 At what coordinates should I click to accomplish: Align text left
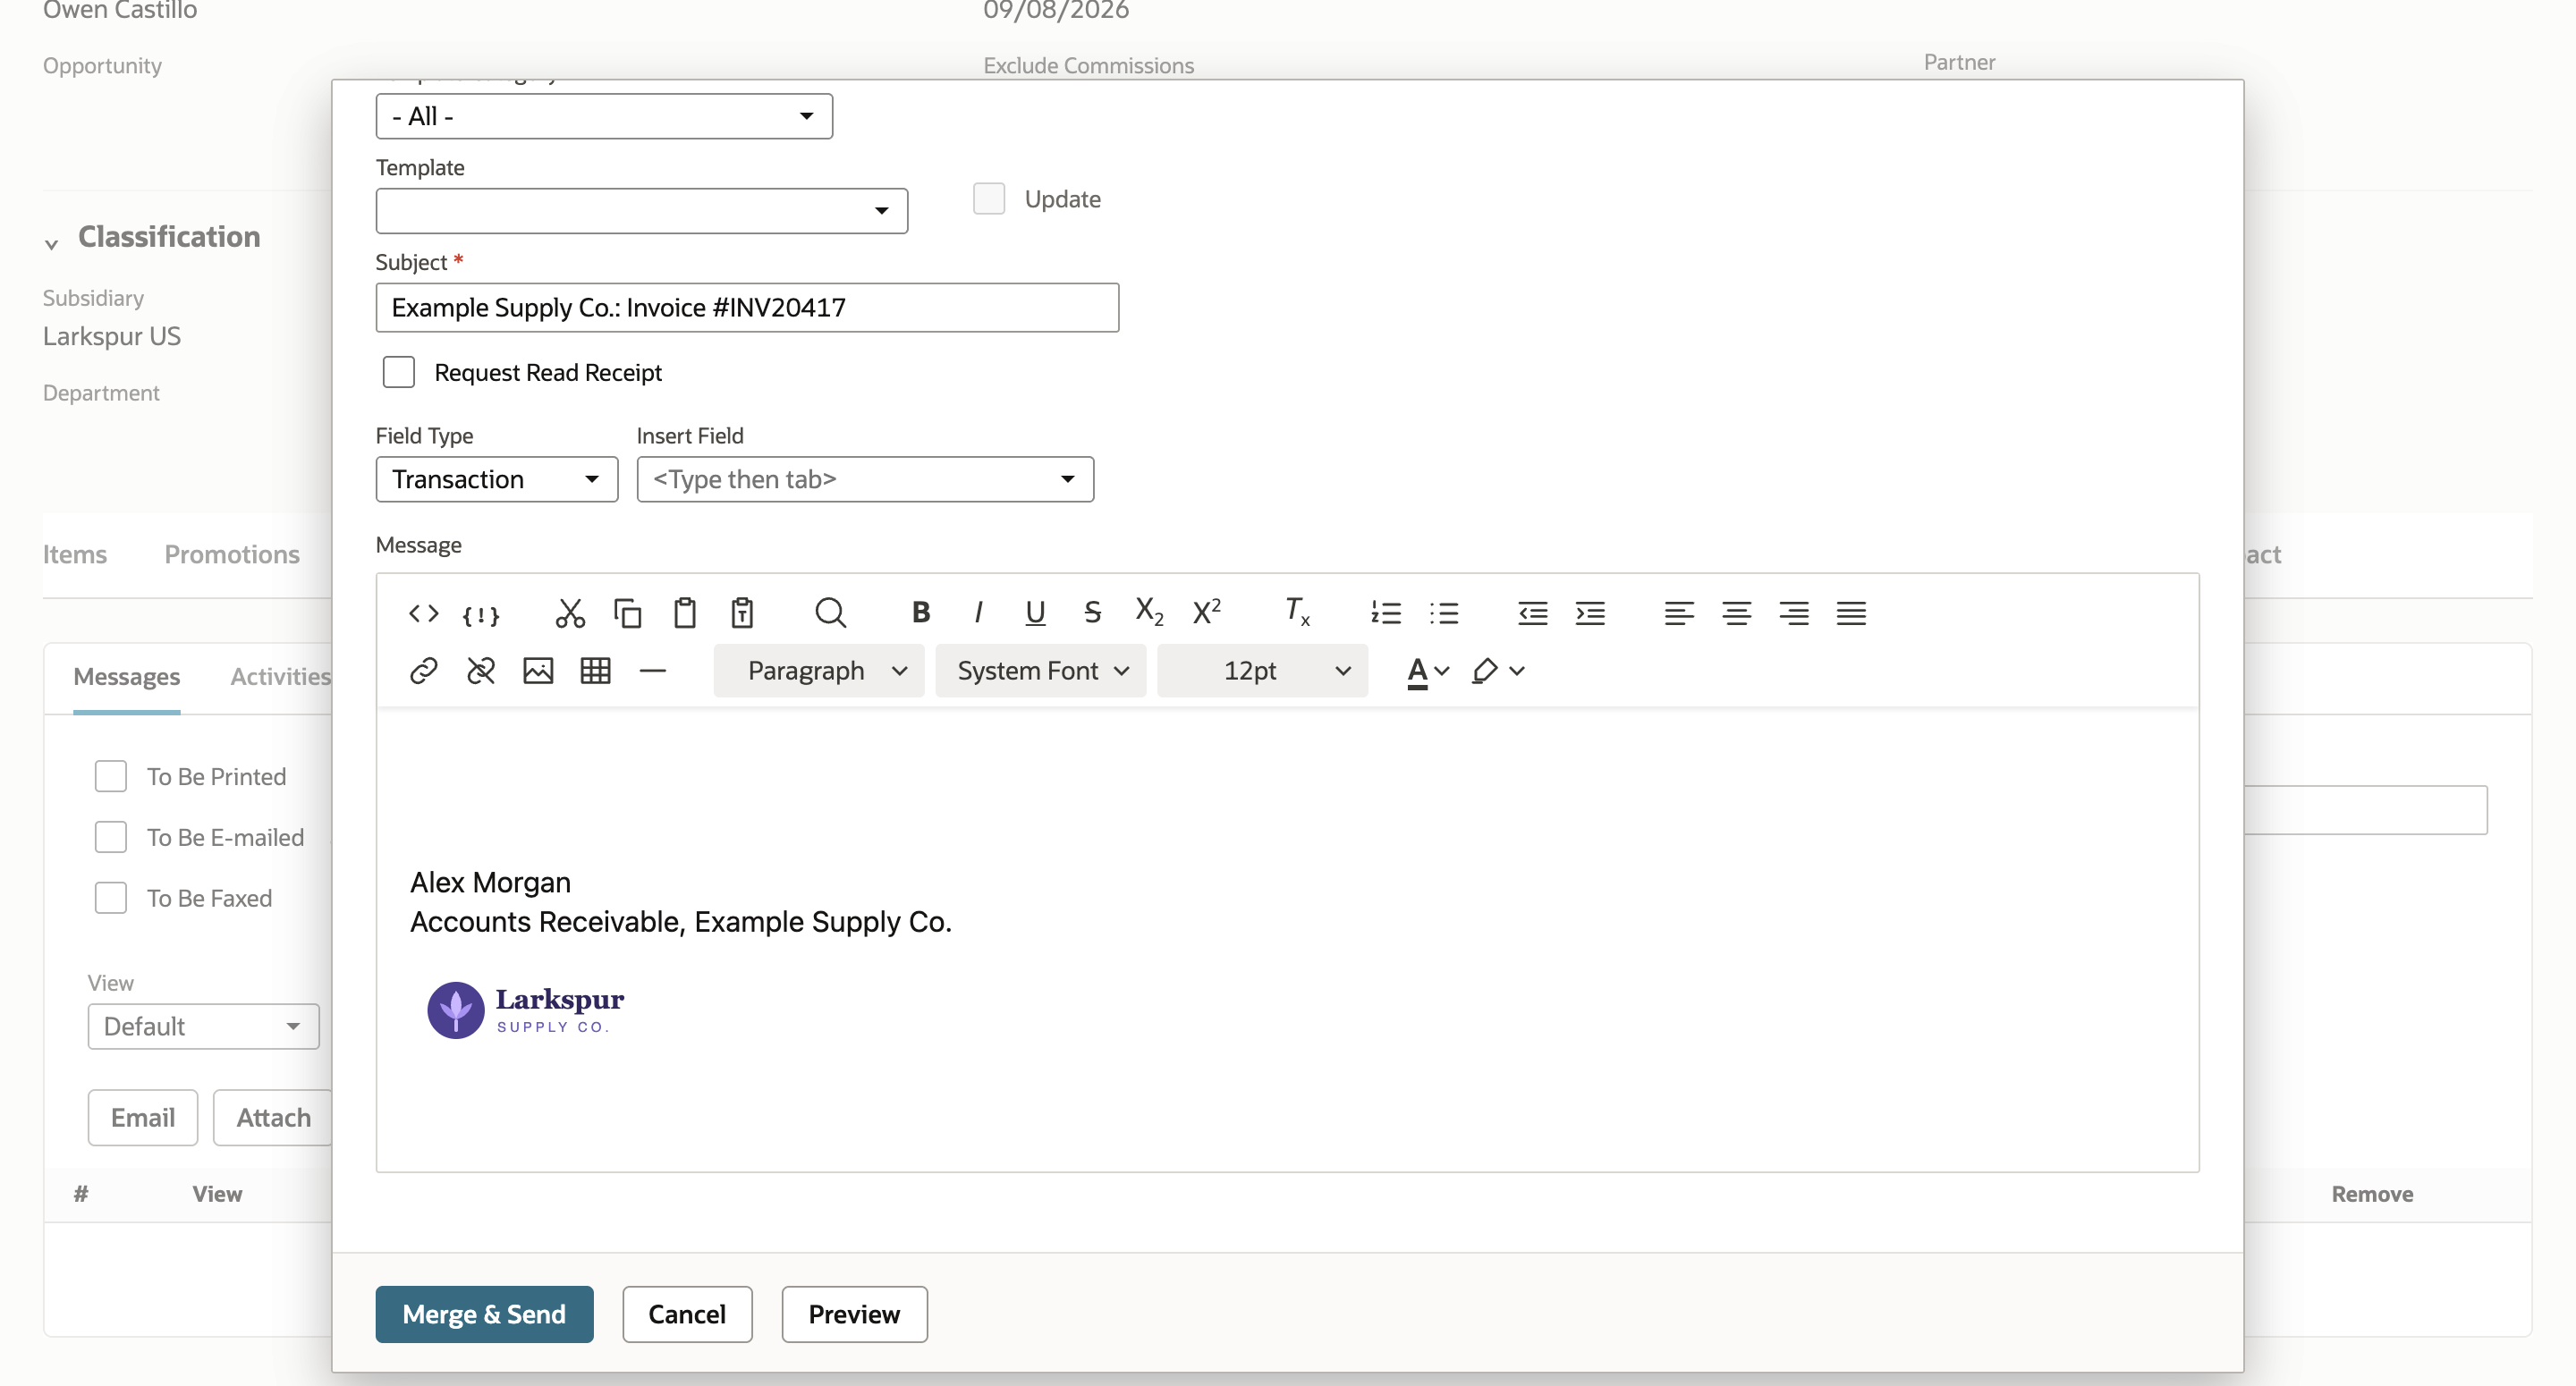[x=1679, y=613]
